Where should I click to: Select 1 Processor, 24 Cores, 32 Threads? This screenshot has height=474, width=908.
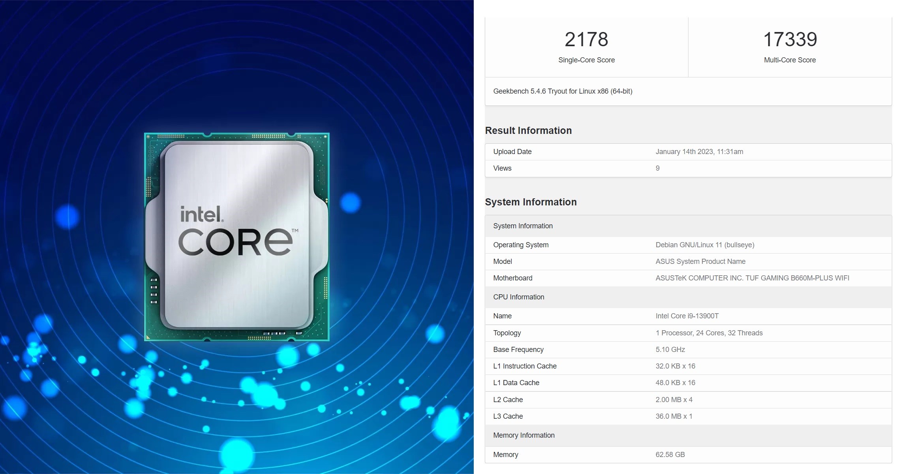pos(709,333)
